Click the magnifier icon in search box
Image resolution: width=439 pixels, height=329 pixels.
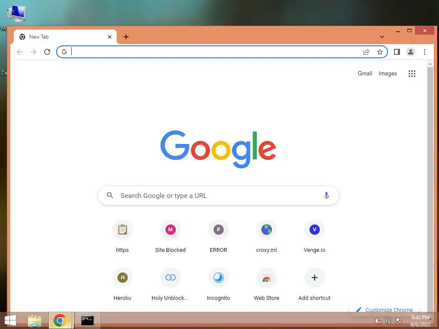(x=110, y=195)
